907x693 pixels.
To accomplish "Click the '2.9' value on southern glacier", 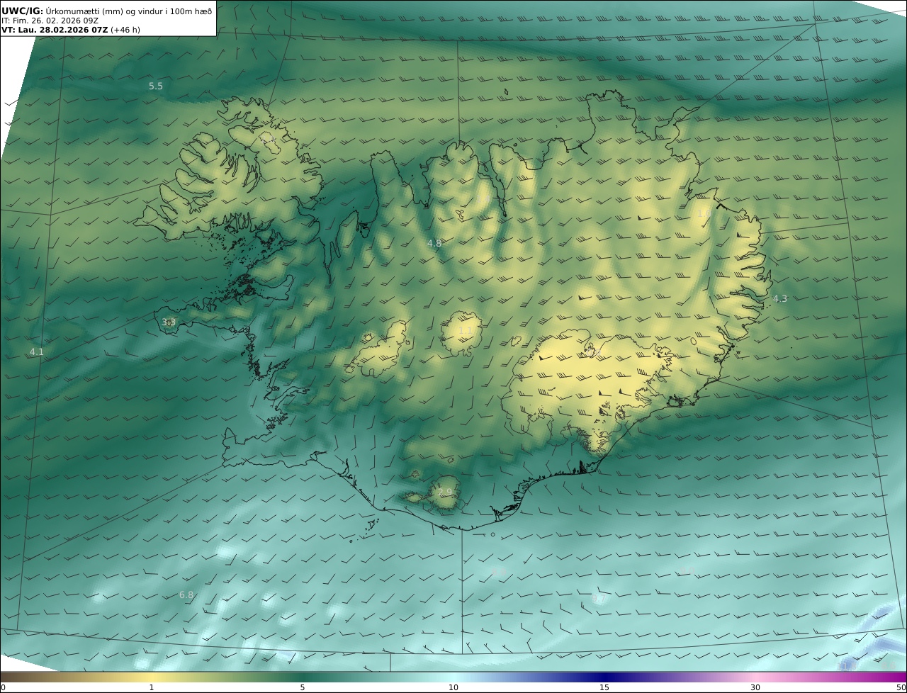I will pos(444,492).
